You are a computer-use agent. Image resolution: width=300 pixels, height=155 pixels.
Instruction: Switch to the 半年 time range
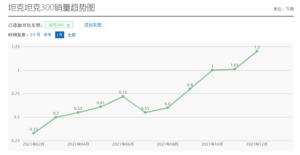coord(47,35)
